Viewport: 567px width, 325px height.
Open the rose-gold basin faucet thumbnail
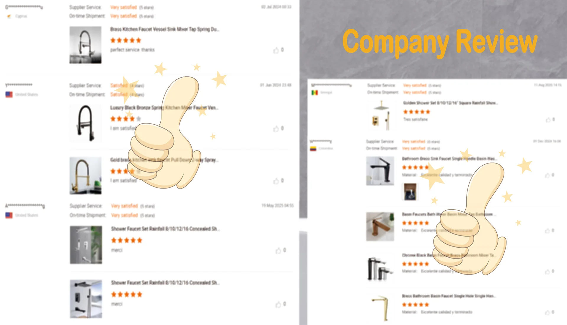[x=380, y=227]
